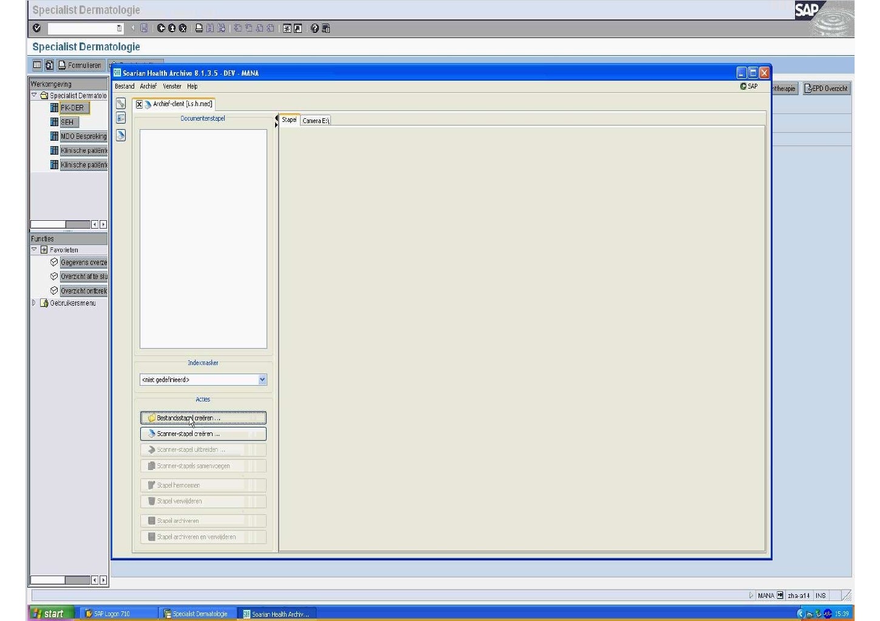Open Gegevens overzicht favorite
This screenshot has height=621, width=880.
pos(84,262)
